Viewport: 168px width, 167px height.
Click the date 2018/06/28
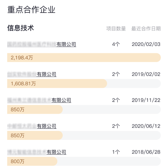coord(146,152)
